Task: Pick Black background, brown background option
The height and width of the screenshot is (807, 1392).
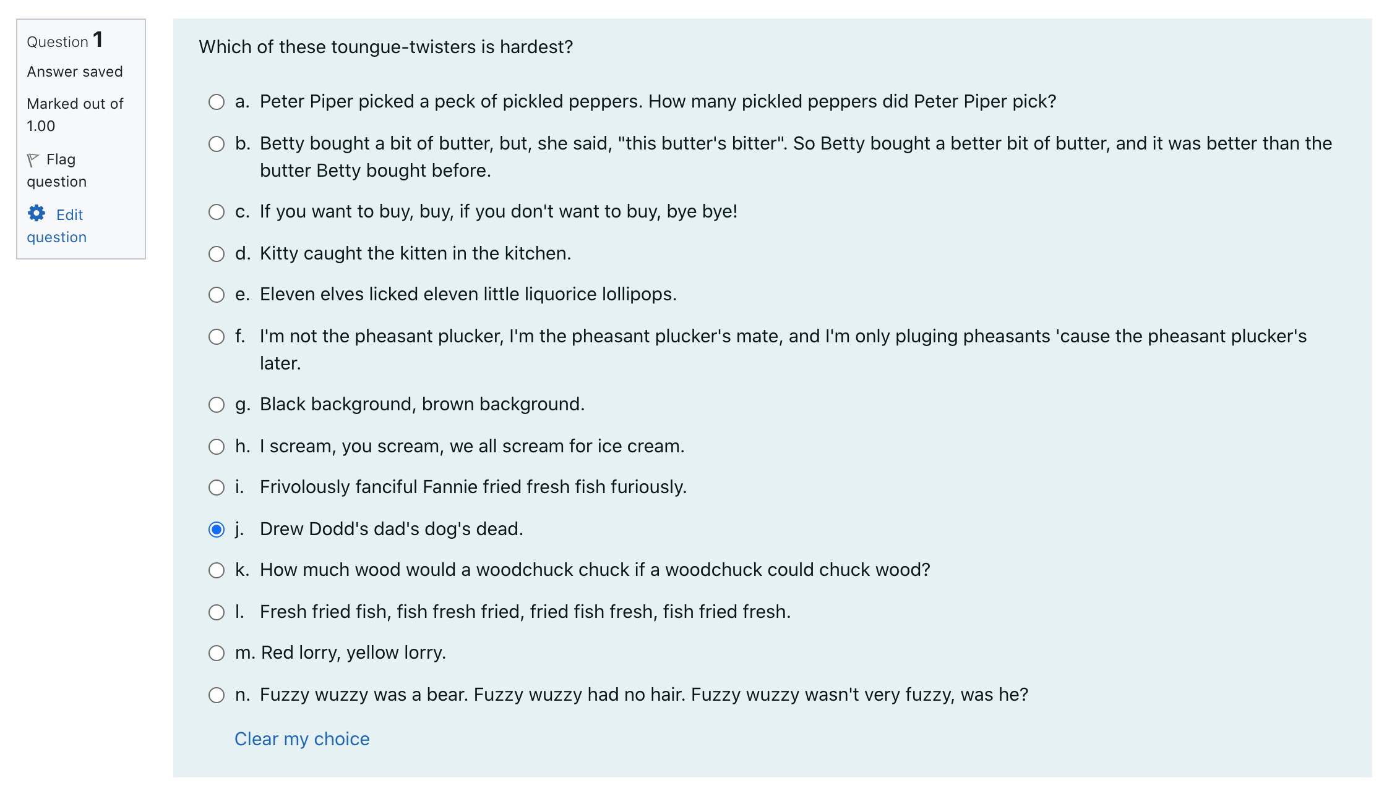Action: (x=217, y=405)
